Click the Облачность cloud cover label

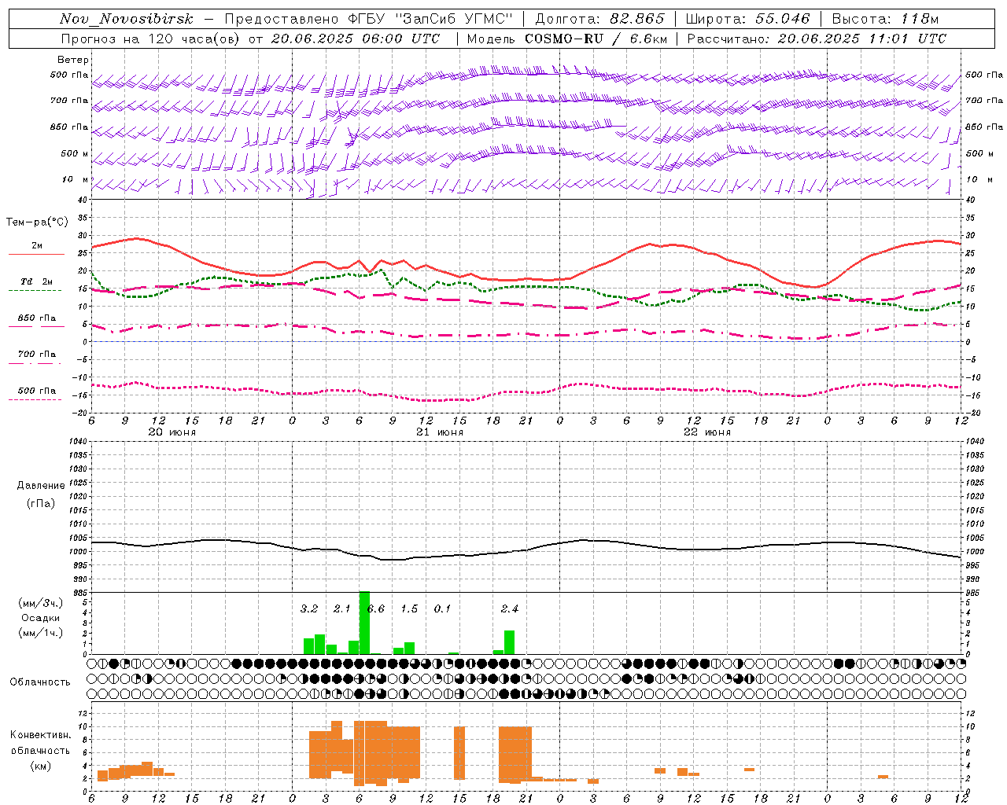point(40,682)
